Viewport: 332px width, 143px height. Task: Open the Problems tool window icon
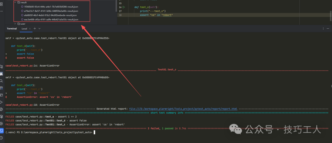coord(1,138)
